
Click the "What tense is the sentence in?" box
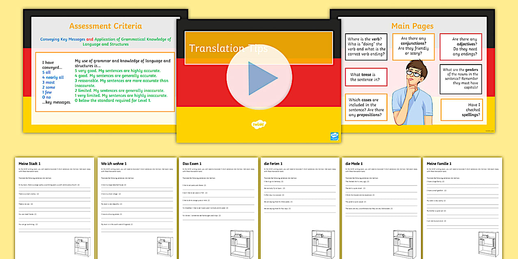click(x=365, y=76)
